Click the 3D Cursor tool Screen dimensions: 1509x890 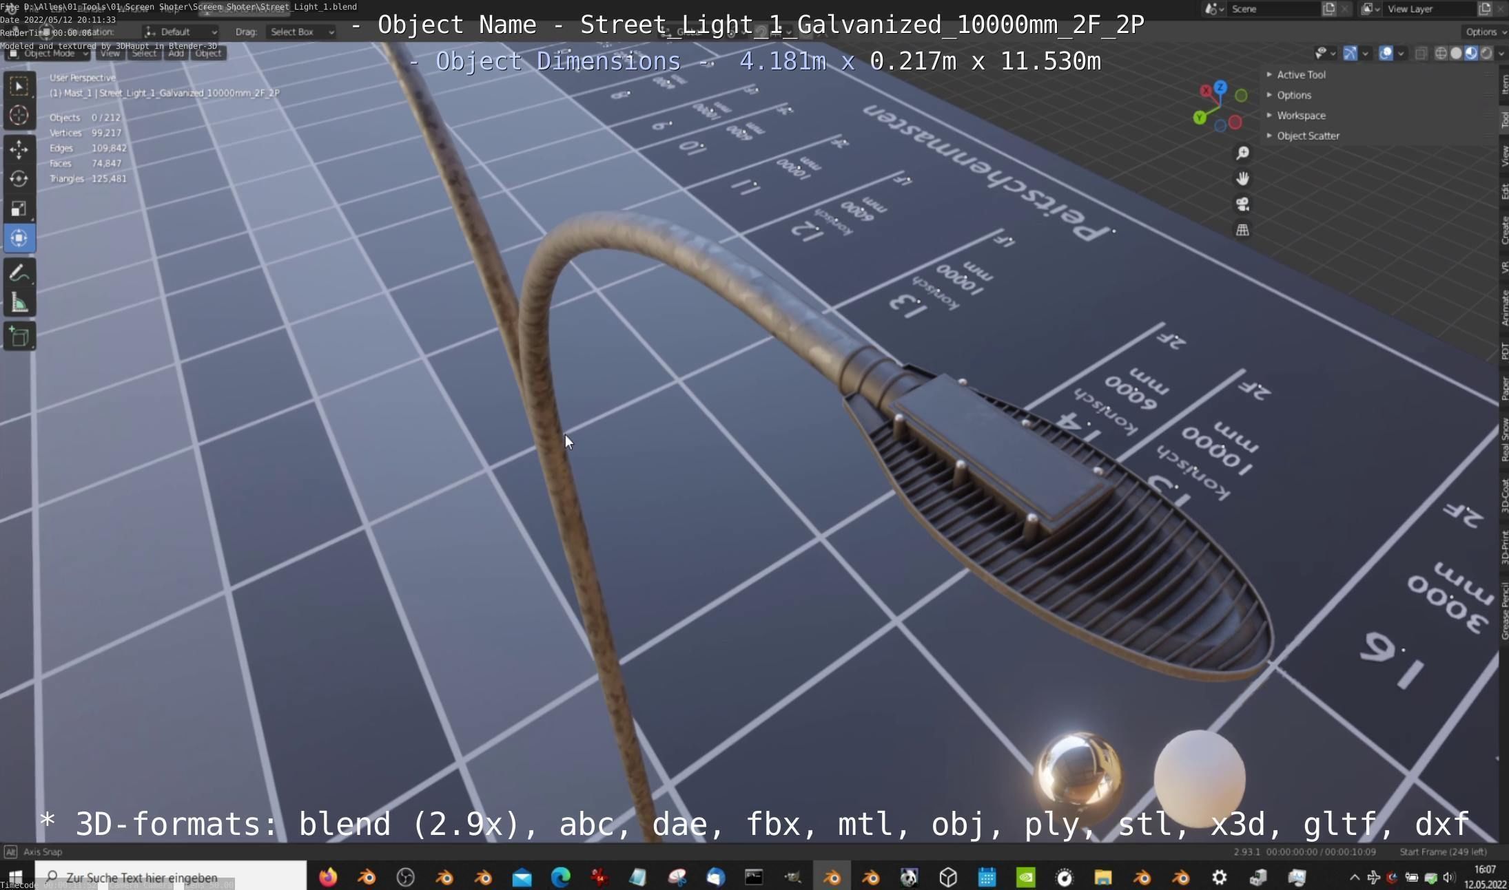click(19, 116)
